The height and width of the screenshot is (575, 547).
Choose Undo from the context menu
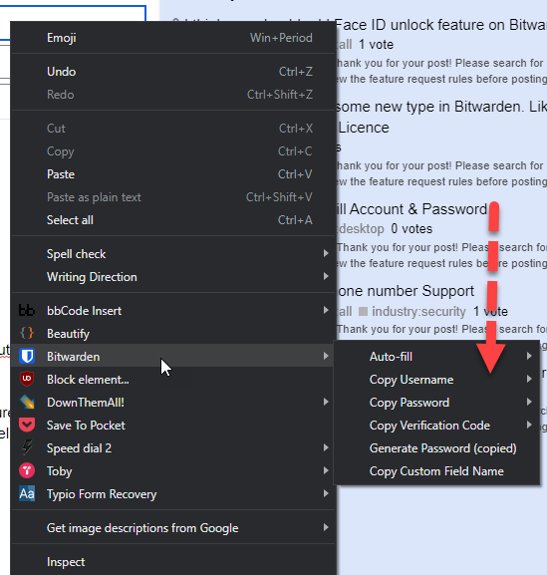coord(173,72)
